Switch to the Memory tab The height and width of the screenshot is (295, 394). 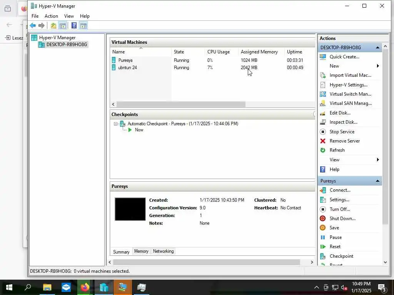click(141, 251)
